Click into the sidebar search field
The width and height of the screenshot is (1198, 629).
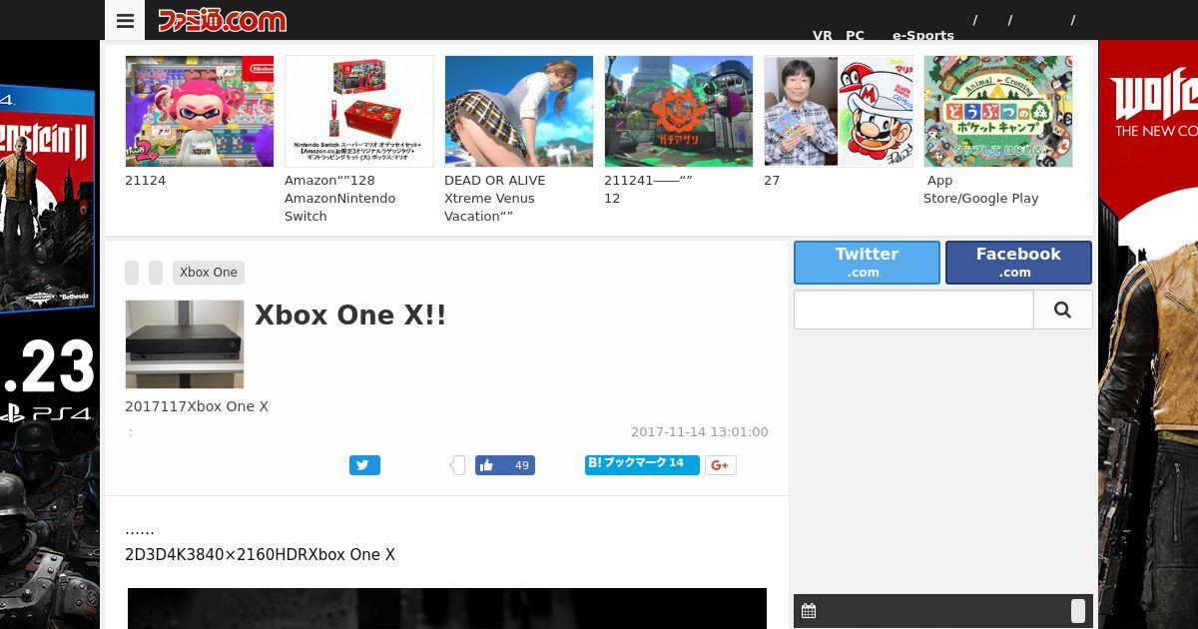click(x=913, y=311)
